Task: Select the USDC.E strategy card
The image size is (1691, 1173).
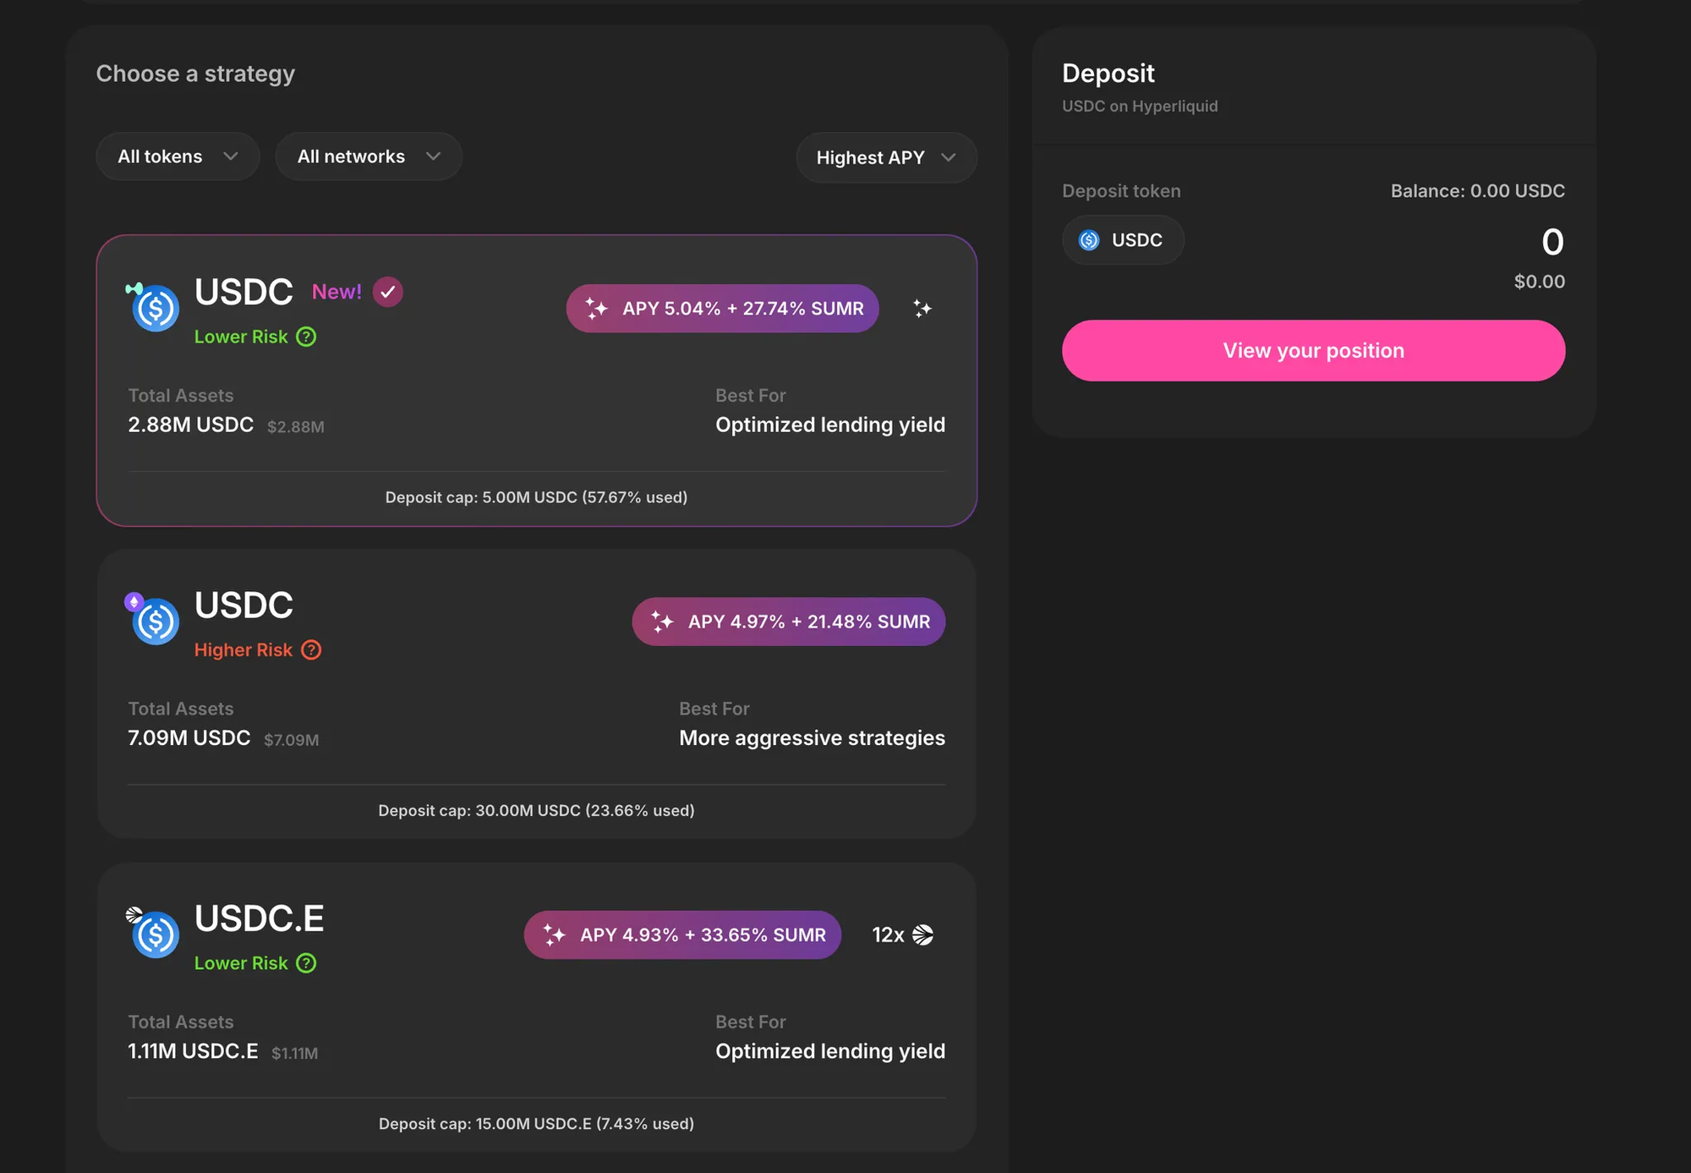Action: coord(536,1006)
